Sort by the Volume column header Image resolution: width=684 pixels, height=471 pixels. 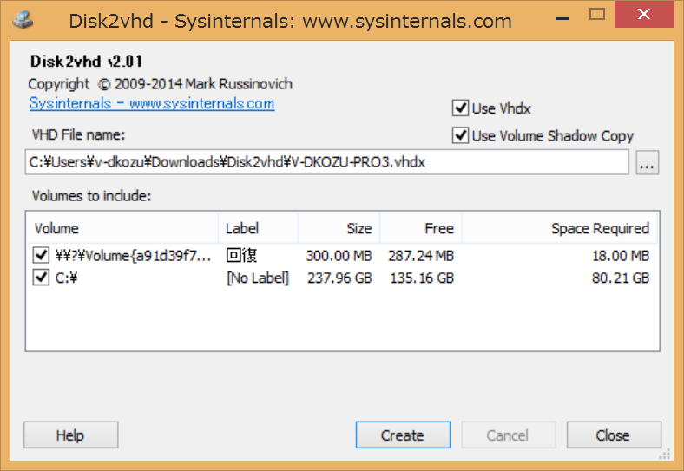point(122,228)
